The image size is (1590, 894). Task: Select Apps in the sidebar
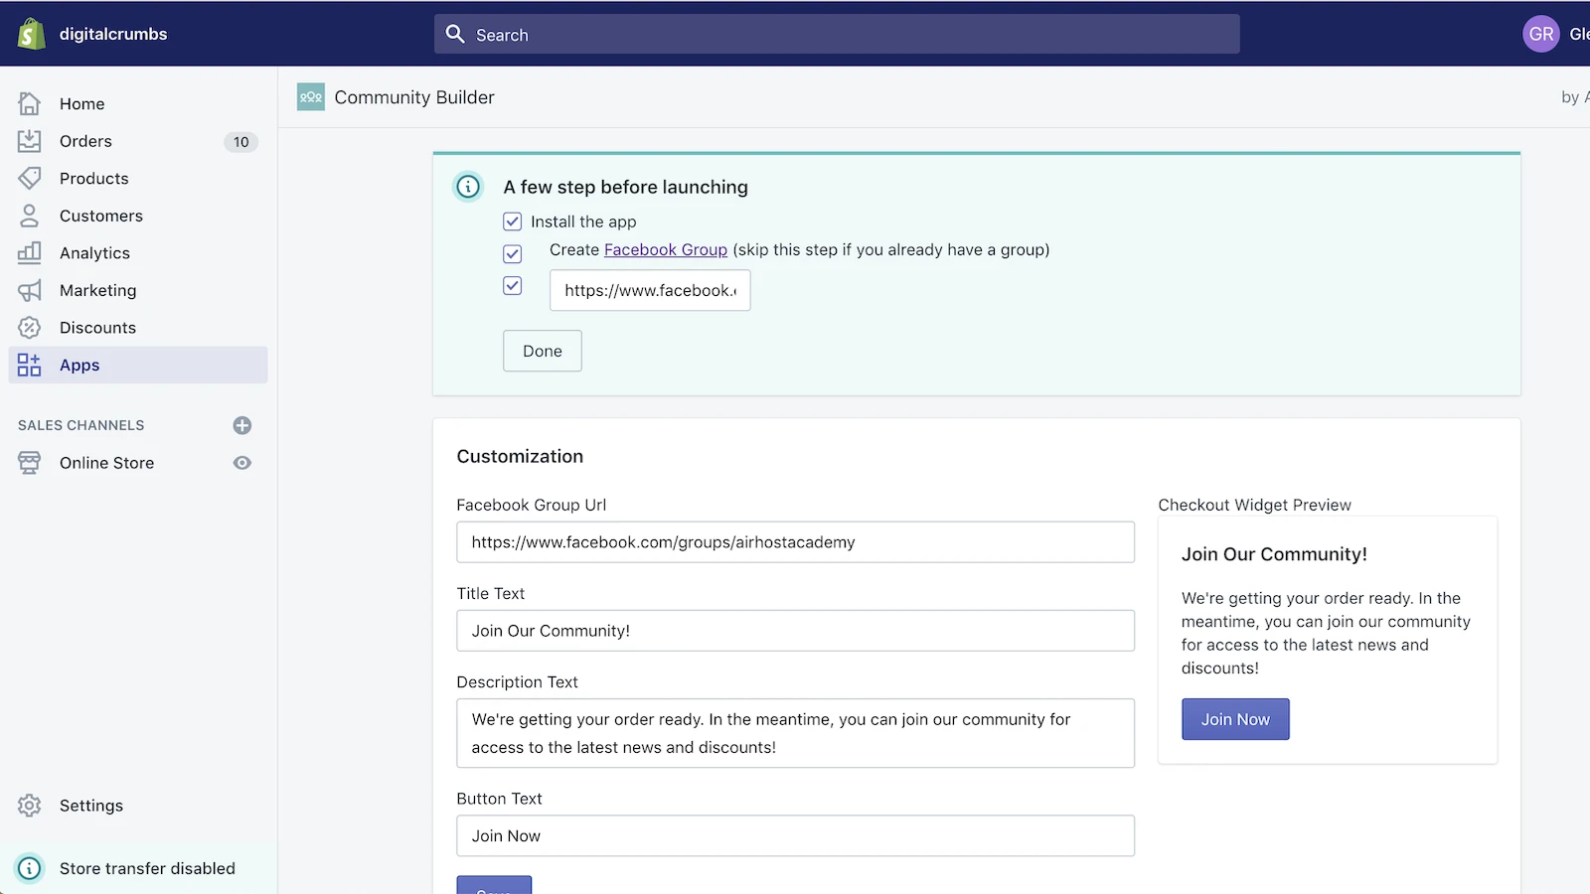coord(138,365)
